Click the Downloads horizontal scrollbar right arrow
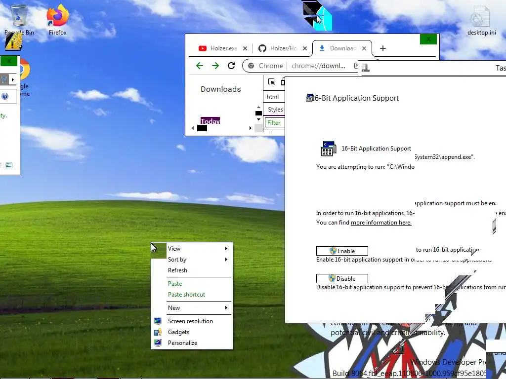The width and height of the screenshot is (506, 379). tap(251, 128)
